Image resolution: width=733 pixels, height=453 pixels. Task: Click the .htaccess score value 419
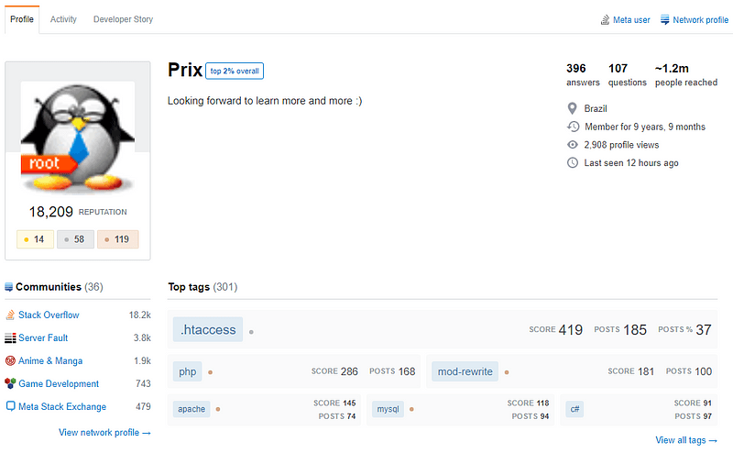570,330
